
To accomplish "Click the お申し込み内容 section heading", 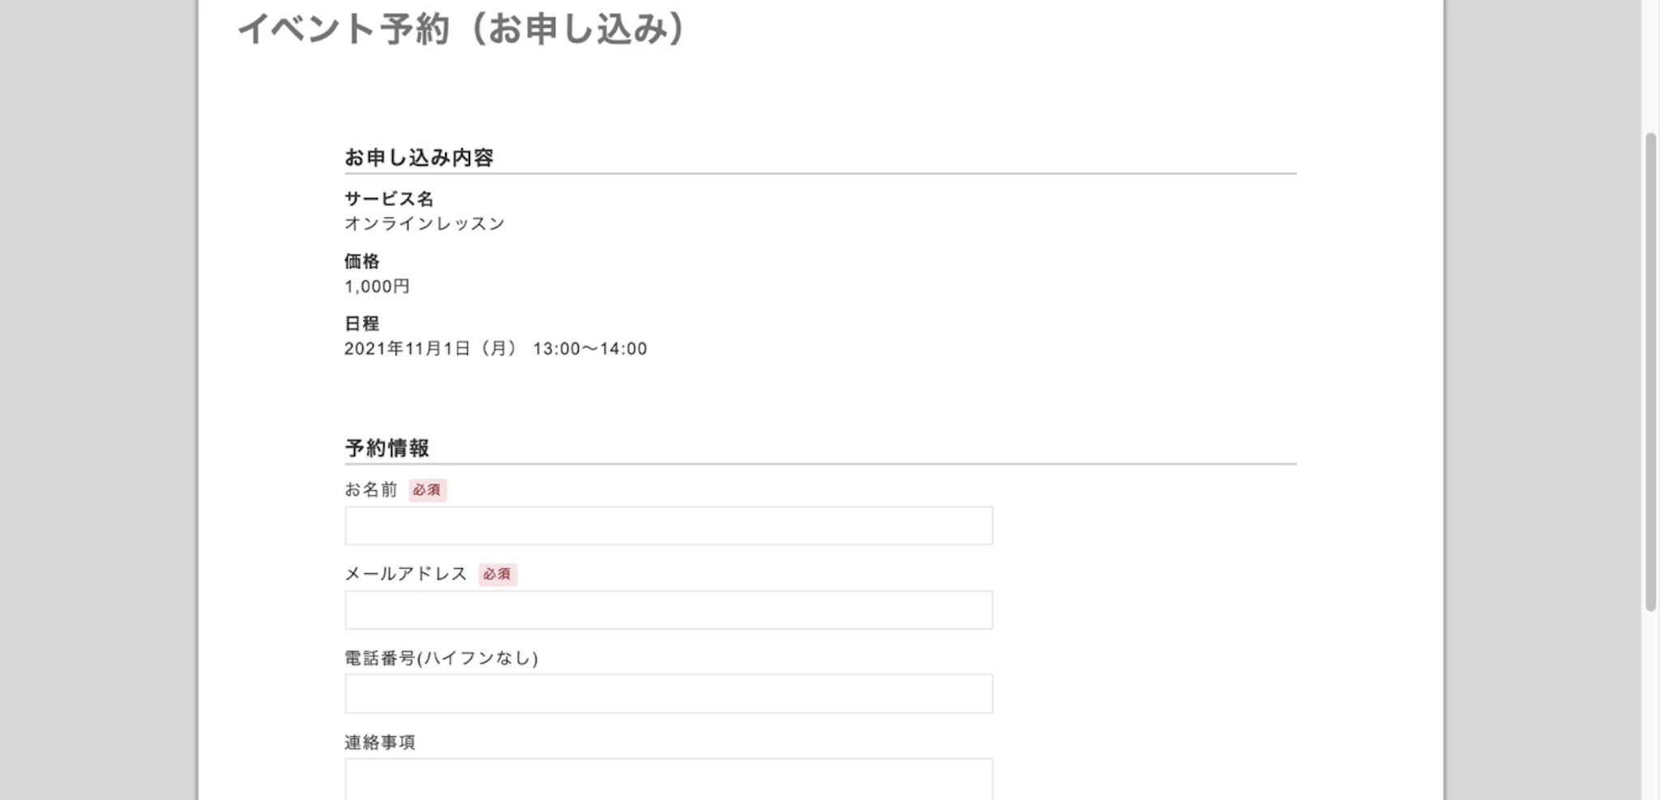I will [x=418, y=157].
